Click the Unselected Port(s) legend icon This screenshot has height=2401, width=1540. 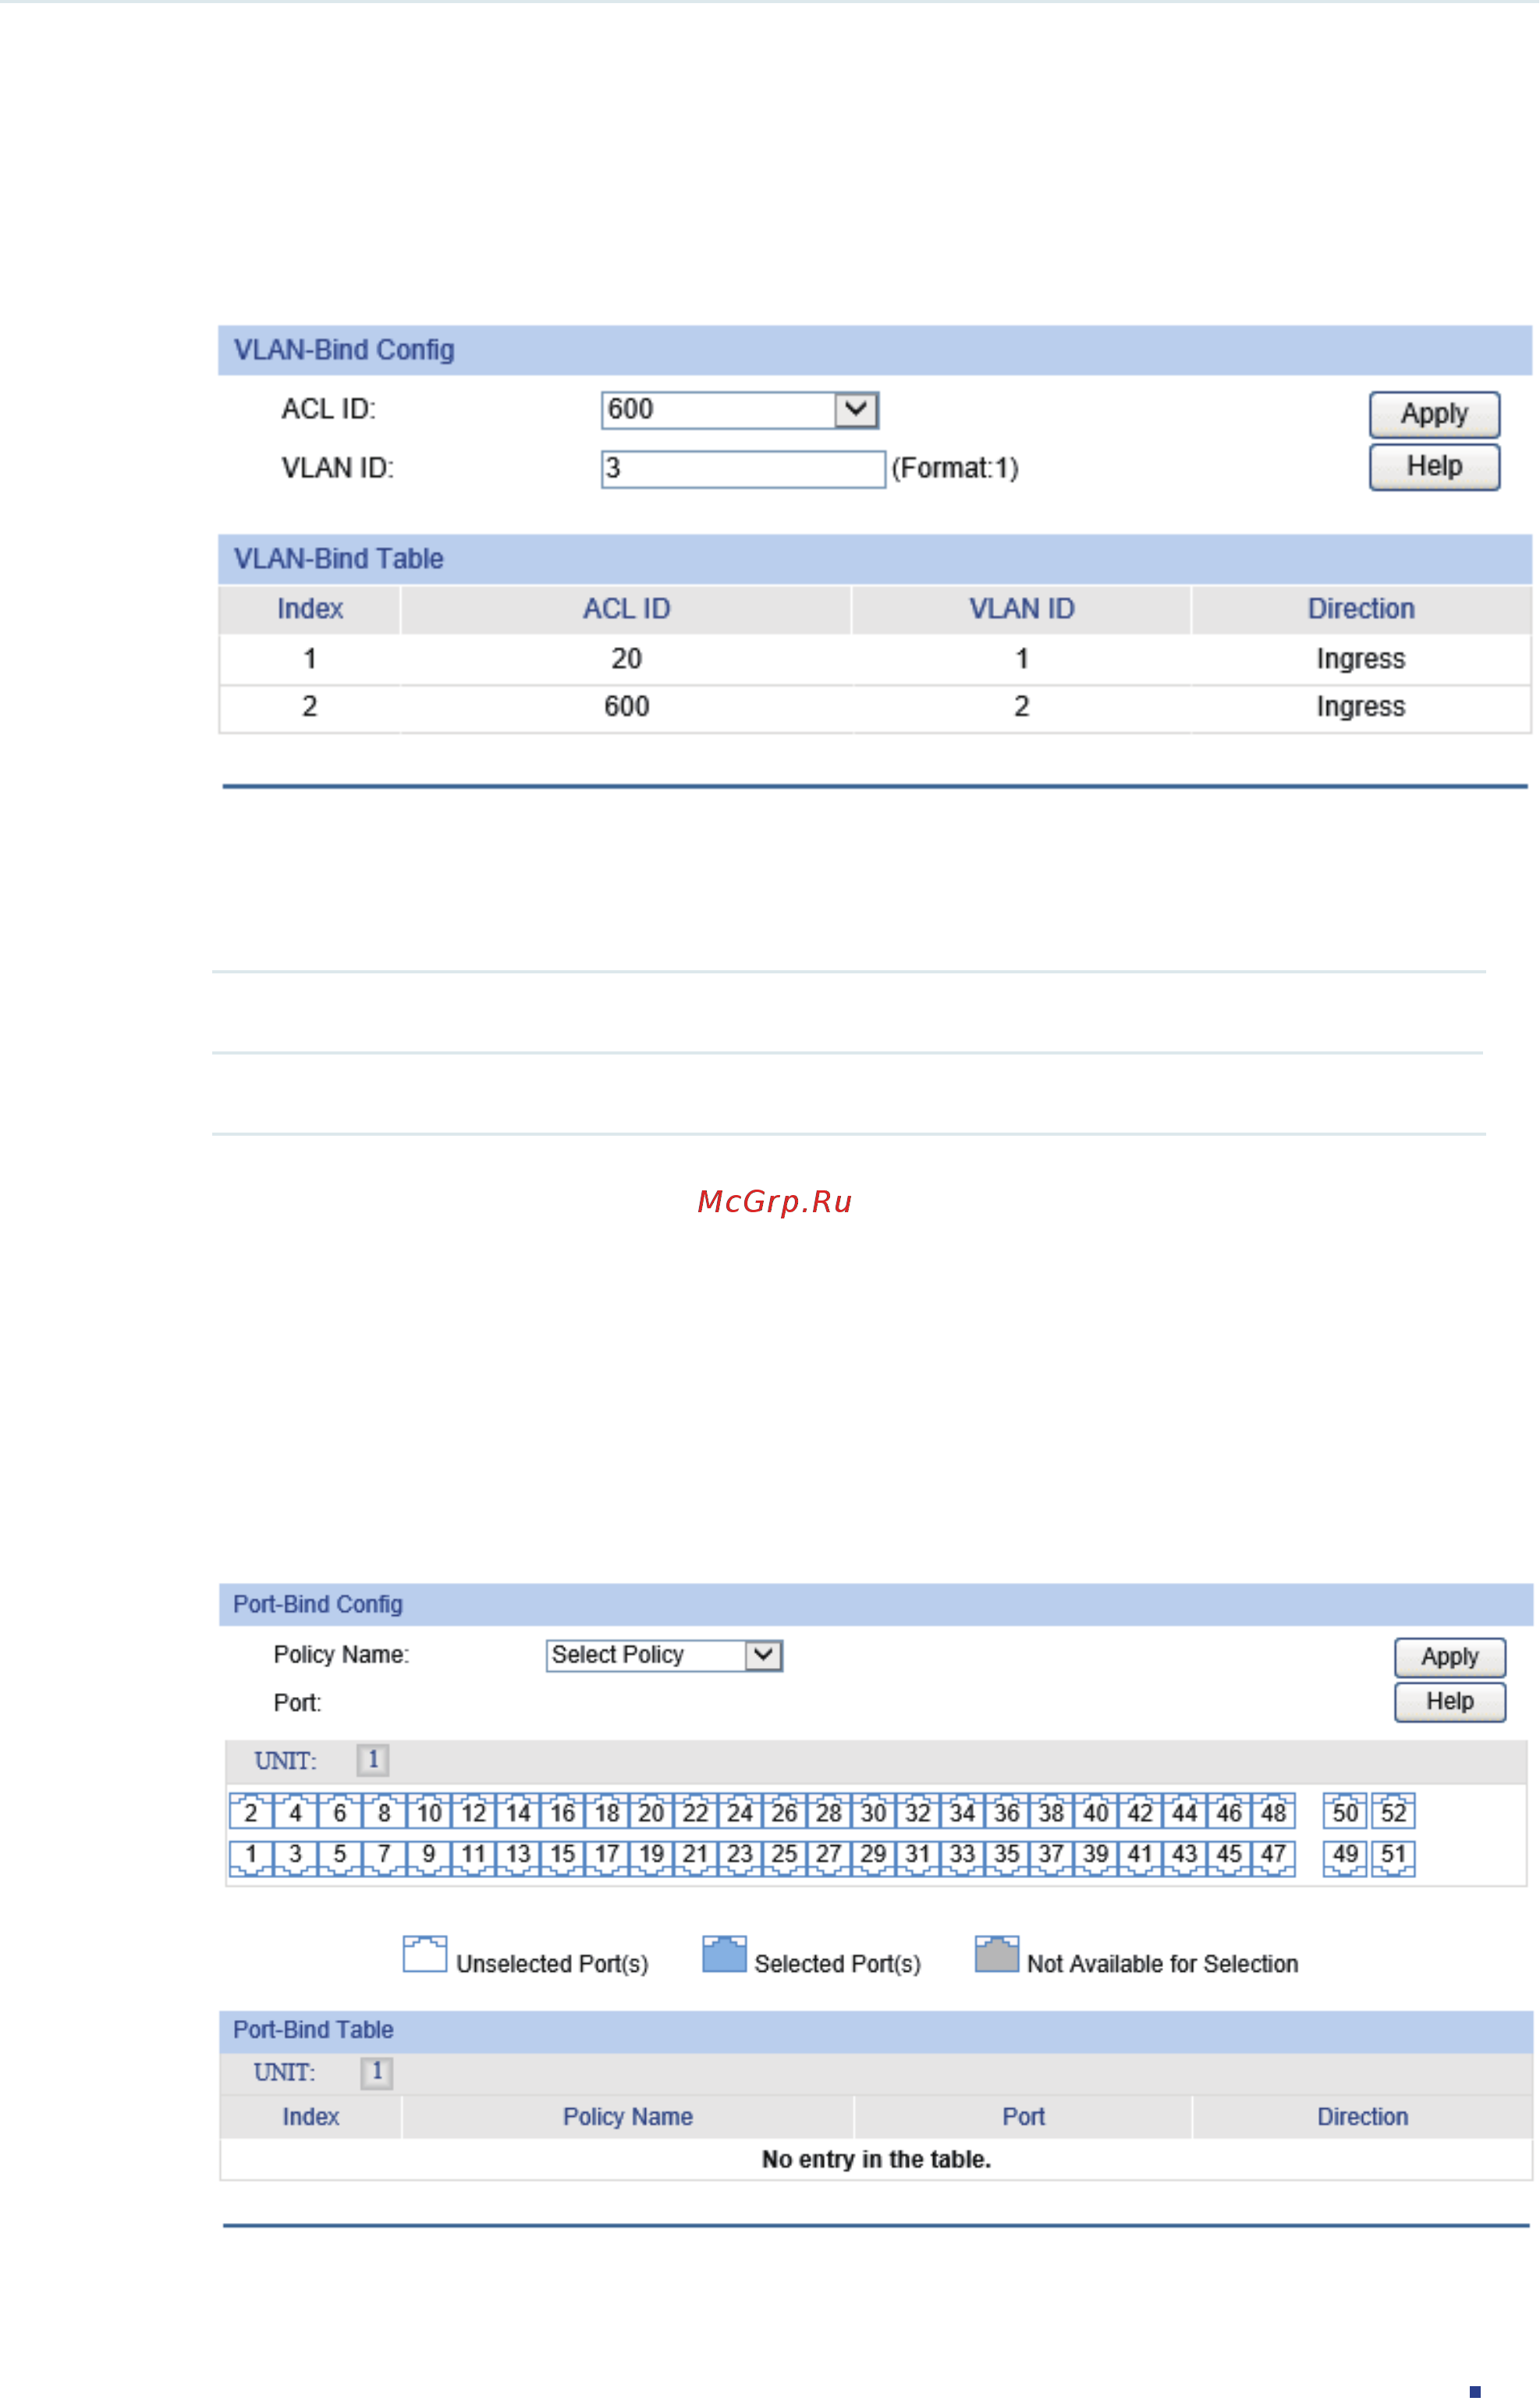[425, 1954]
